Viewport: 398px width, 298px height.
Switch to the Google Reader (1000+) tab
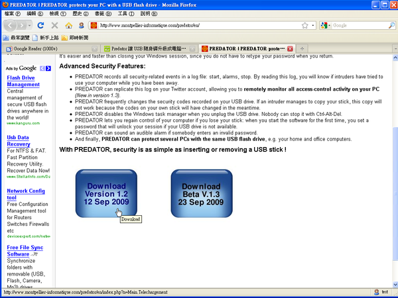click(x=50, y=48)
